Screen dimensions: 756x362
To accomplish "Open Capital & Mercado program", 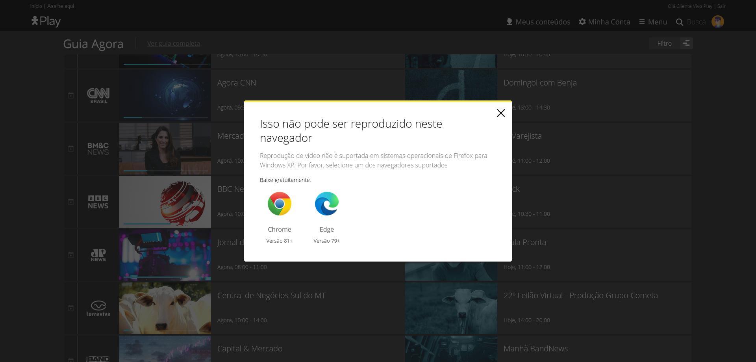I will tap(250, 349).
